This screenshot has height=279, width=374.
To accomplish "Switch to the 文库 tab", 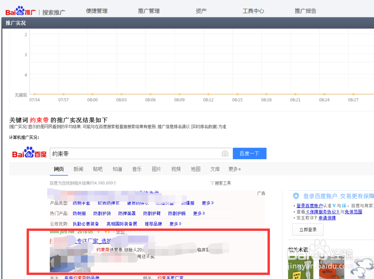I will point(215,169).
